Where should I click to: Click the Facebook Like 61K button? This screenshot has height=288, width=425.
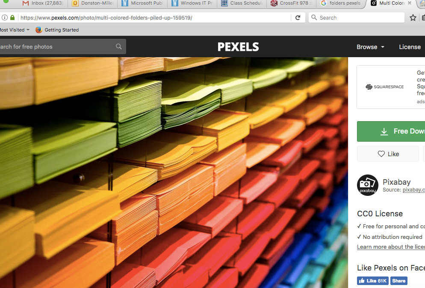point(372,281)
